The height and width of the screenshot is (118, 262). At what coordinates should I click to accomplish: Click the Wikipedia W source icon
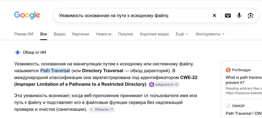(91, 110)
